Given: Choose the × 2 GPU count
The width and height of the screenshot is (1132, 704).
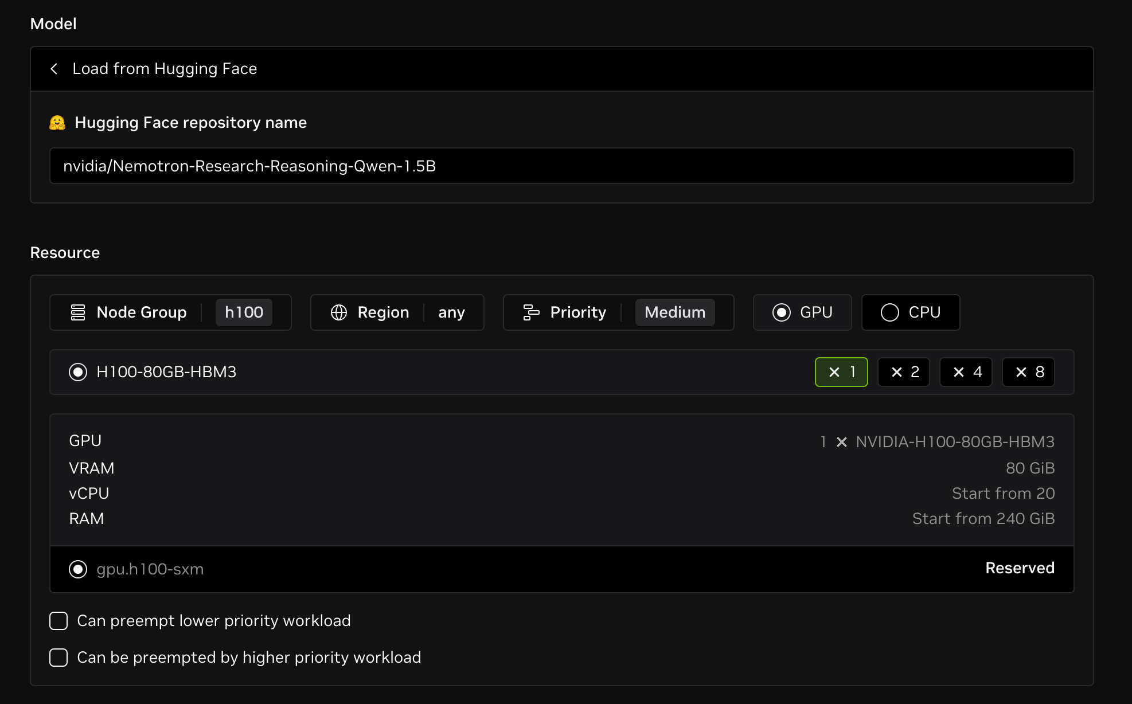Looking at the screenshot, I should 904,372.
